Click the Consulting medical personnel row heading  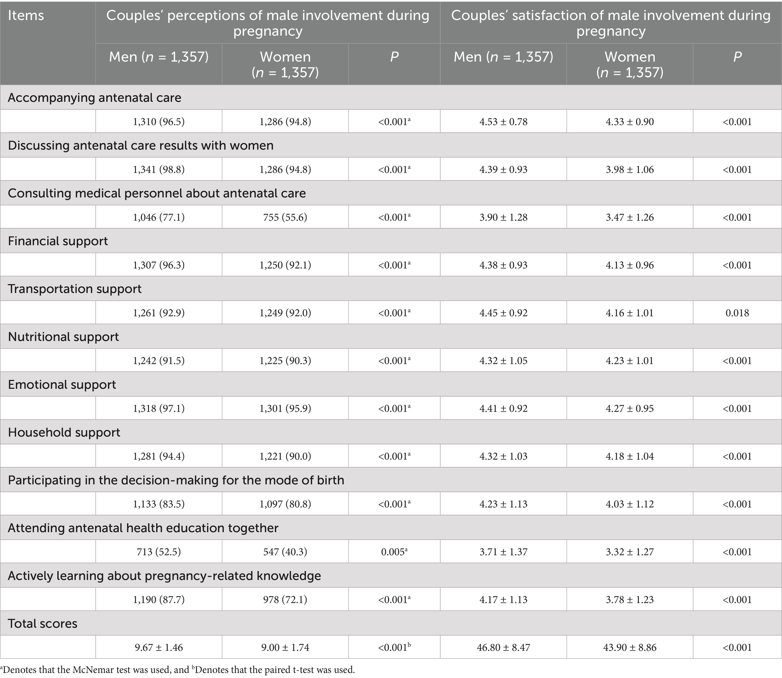tap(157, 193)
